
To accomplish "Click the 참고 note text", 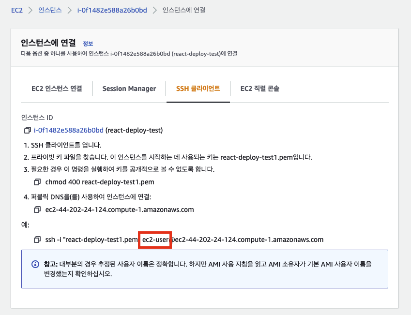I will point(208,269).
